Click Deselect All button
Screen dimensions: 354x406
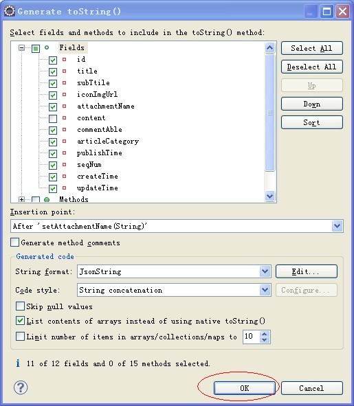(x=312, y=67)
